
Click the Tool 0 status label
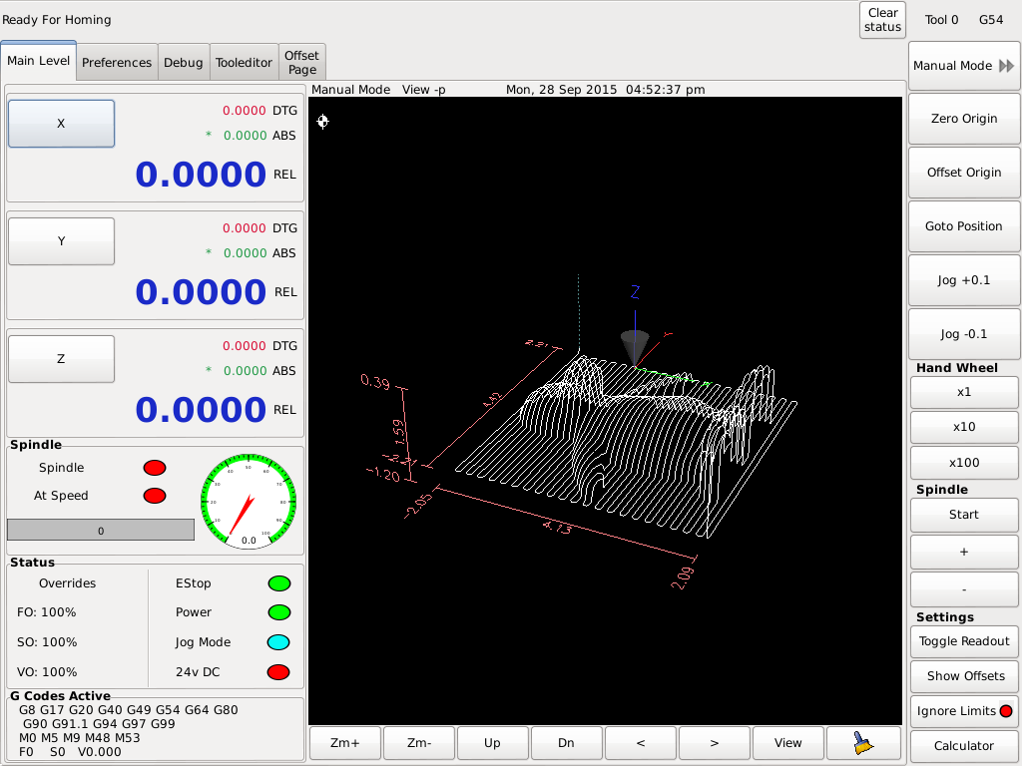[x=942, y=20]
